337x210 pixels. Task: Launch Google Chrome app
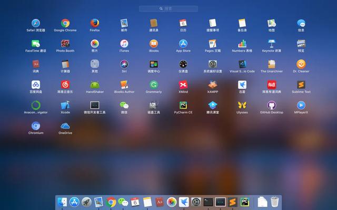[65, 24]
